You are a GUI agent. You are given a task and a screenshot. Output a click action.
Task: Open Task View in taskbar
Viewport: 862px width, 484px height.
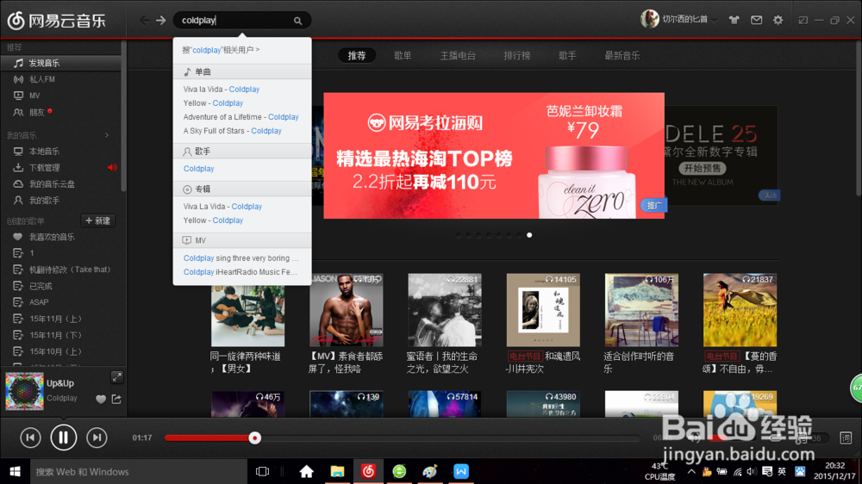(x=262, y=471)
